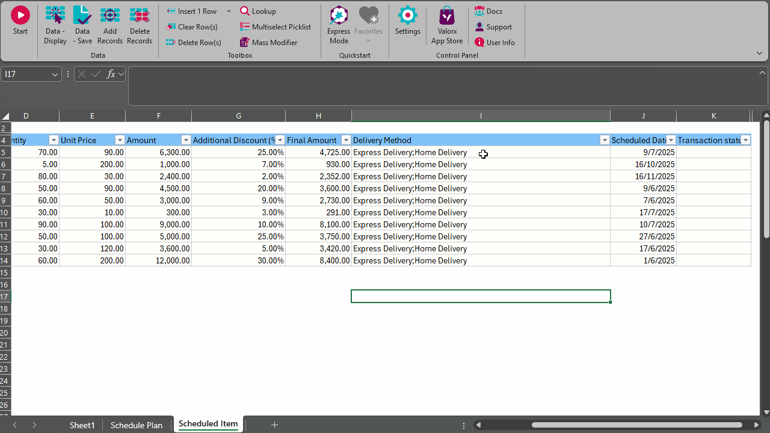770x433 pixels.
Task: Open the Add Records tool
Action: click(110, 16)
